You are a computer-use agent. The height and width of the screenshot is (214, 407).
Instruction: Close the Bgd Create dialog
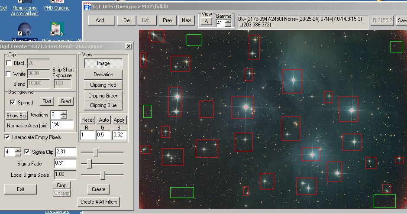(x=128, y=46)
